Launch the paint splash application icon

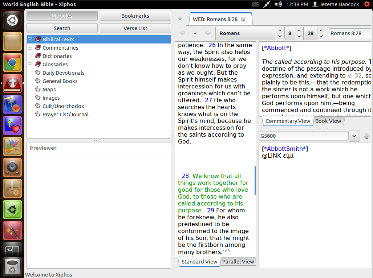12,146
